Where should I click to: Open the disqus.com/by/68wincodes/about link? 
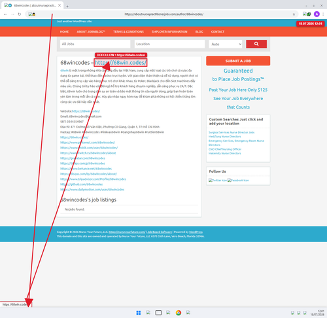[x=89, y=174]
